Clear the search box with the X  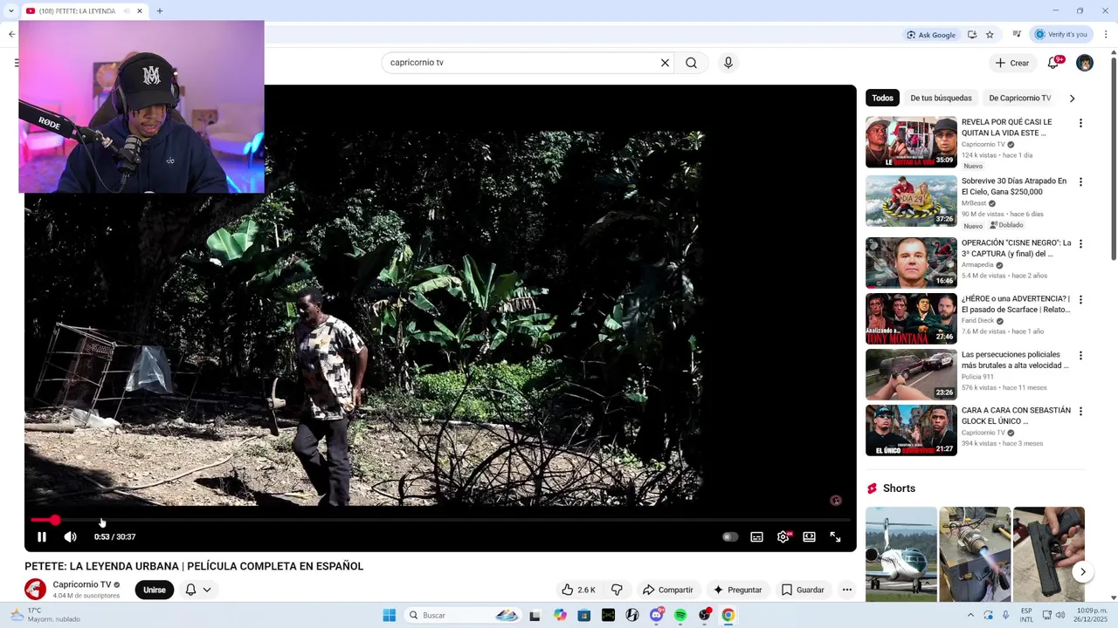665,63
